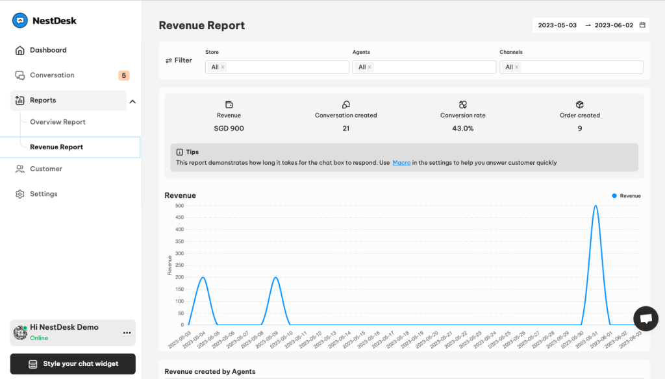Click the Hi NestDesk Demo user name
665x379 pixels.
(x=64, y=327)
